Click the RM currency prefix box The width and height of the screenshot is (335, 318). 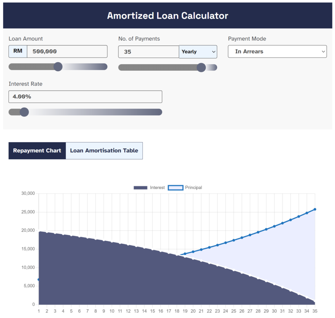tap(18, 52)
